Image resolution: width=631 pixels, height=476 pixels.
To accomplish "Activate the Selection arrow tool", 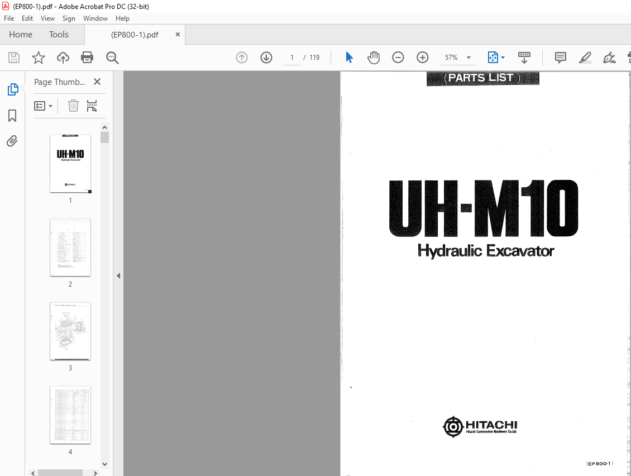I will click(349, 58).
